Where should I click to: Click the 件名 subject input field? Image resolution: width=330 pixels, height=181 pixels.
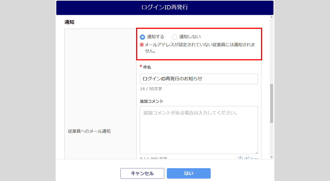click(199, 79)
